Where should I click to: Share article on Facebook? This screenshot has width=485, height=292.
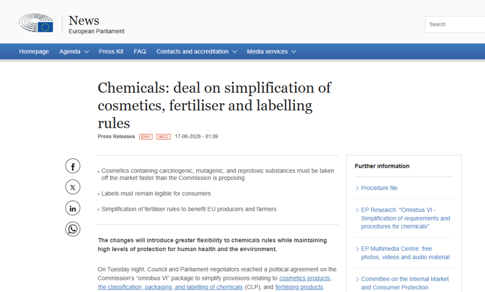(x=73, y=166)
